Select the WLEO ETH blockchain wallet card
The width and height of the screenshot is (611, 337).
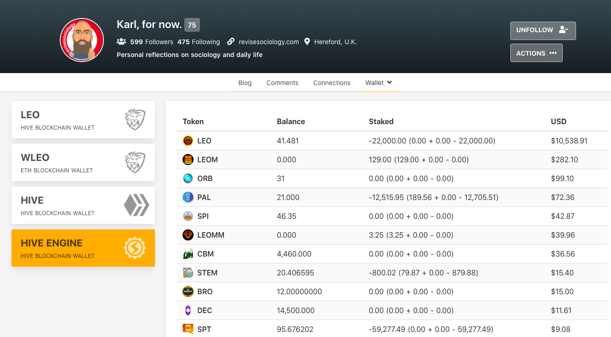[x=83, y=163]
